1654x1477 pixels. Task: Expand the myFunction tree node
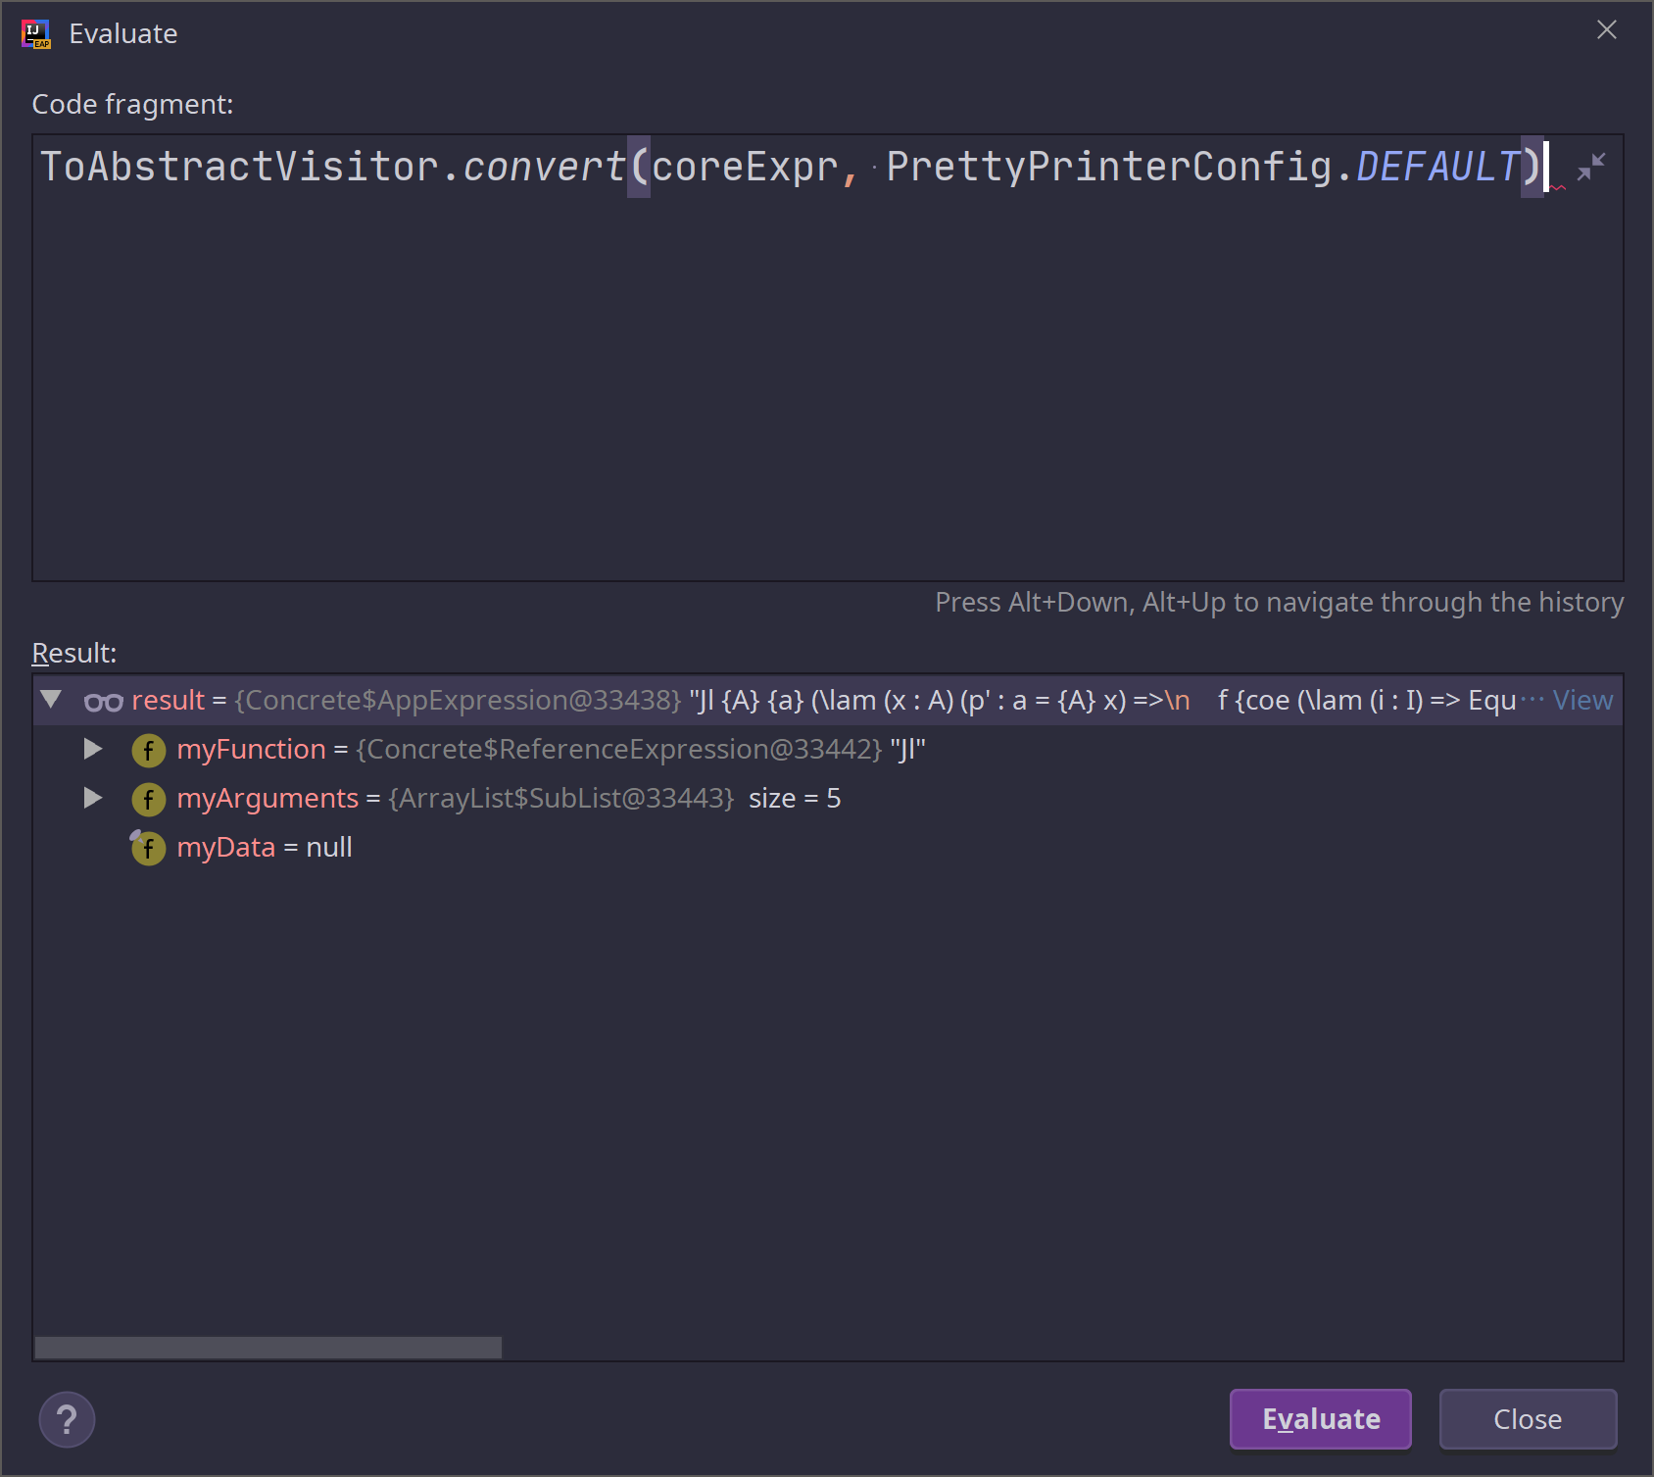coord(93,750)
